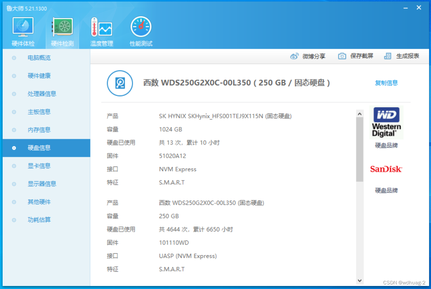Click the first interface value NVM Express
The height and width of the screenshot is (289, 431).
click(x=177, y=169)
